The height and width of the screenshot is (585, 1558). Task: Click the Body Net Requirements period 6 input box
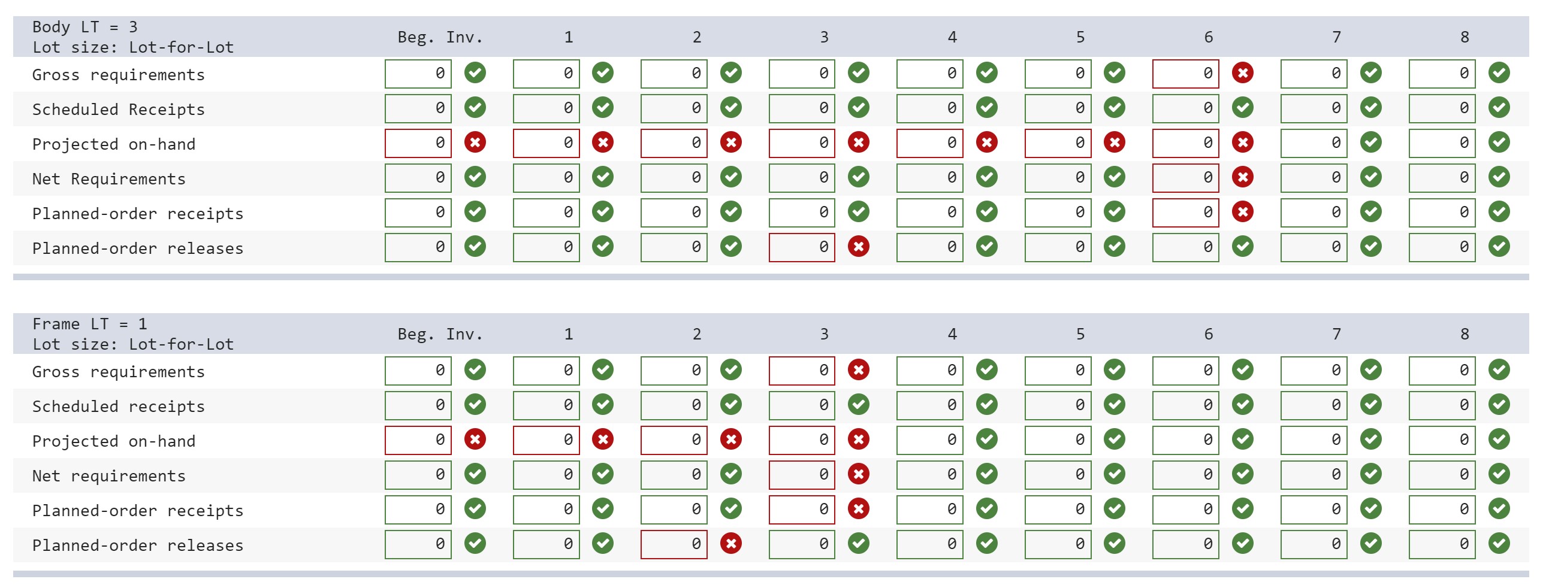[x=1185, y=177]
